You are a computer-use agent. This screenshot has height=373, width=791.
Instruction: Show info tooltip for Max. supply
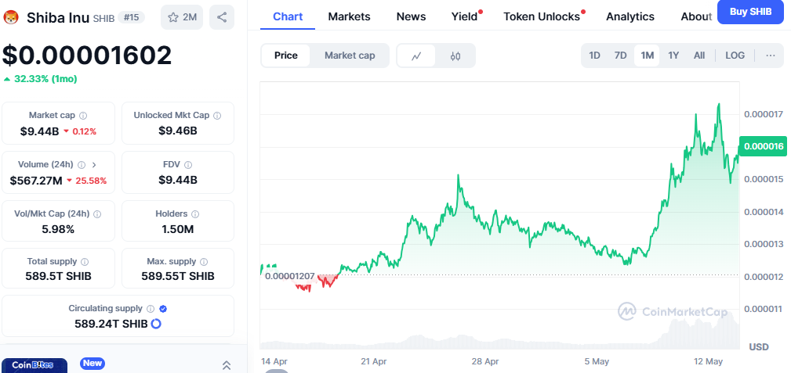[x=204, y=262]
